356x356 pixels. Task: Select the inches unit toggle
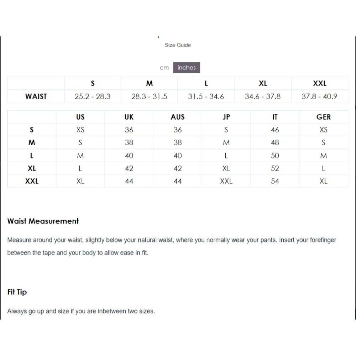click(187, 68)
